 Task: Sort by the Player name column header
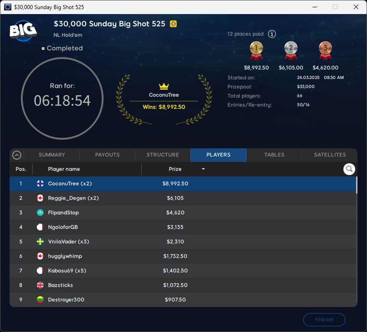(x=64, y=169)
